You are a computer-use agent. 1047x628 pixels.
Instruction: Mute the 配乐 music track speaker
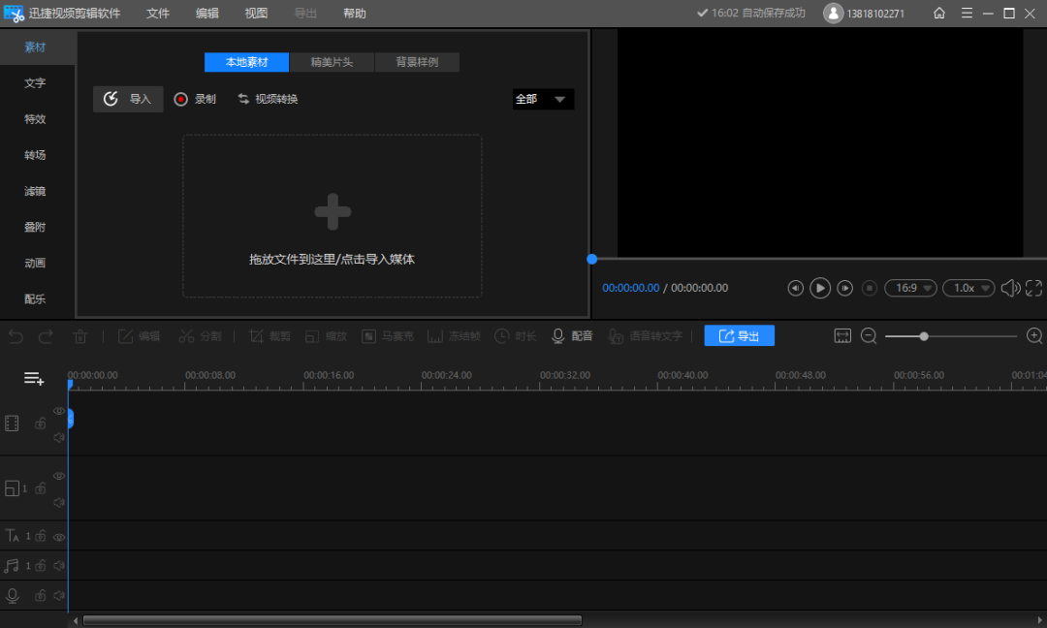pyautogui.click(x=59, y=565)
